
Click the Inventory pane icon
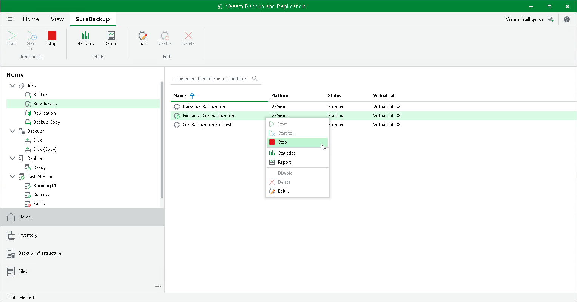11,235
